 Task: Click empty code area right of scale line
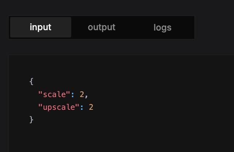coord(164,95)
